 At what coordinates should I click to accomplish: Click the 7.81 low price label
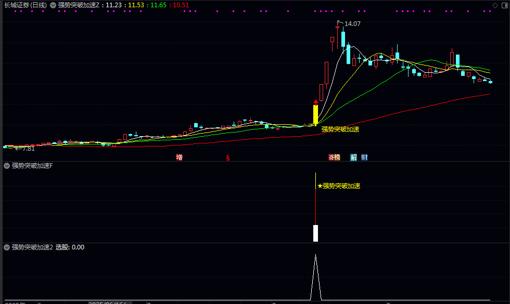point(29,149)
